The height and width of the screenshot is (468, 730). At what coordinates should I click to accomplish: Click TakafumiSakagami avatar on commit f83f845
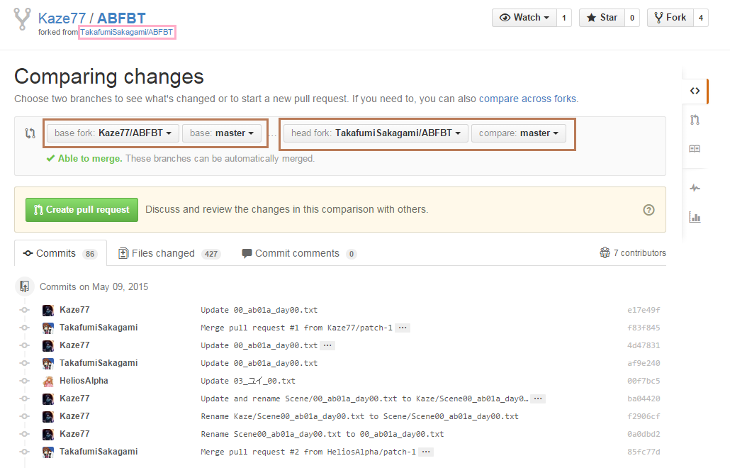point(48,328)
